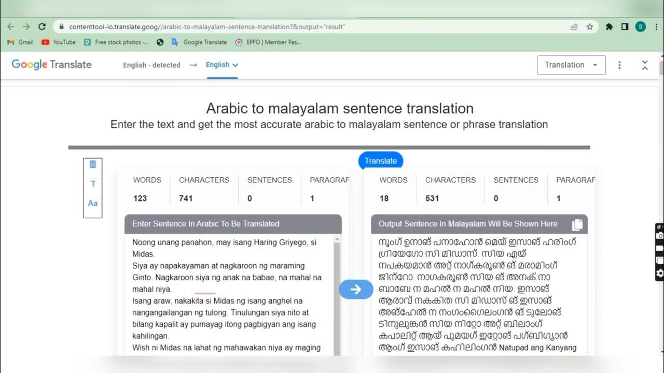Open the Gmail bookmark

tap(21, 42)
